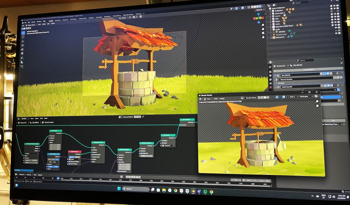Open the World properties tab icon
Screen dimensions: 350x205
pos(271,87)
